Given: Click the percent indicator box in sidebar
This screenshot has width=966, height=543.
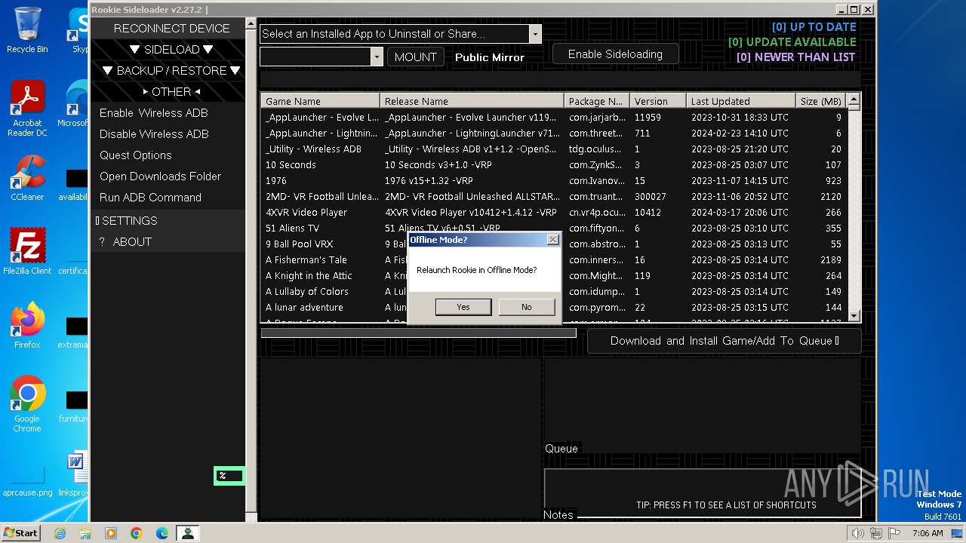Looking at the screenshot, I should tap(229, 476).
